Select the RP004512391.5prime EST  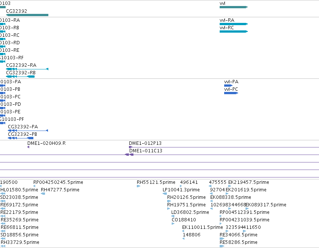pyautogui.click(x=221, y=216)
